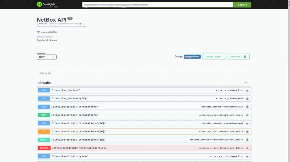Expand GET /circuits/circuit-terminations/{id}/ operation
Image resolution: width=290 pixels, height=162 pixels.
144,123
